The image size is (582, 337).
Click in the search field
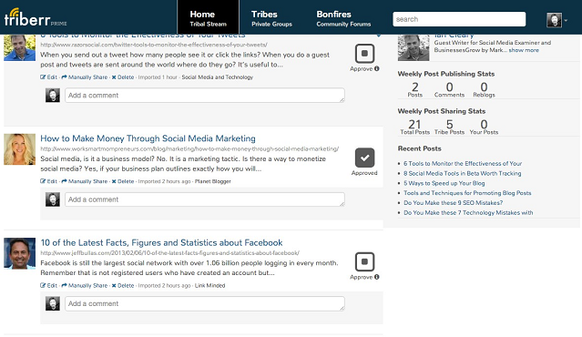pyautogui.click(x=459, y=19)
